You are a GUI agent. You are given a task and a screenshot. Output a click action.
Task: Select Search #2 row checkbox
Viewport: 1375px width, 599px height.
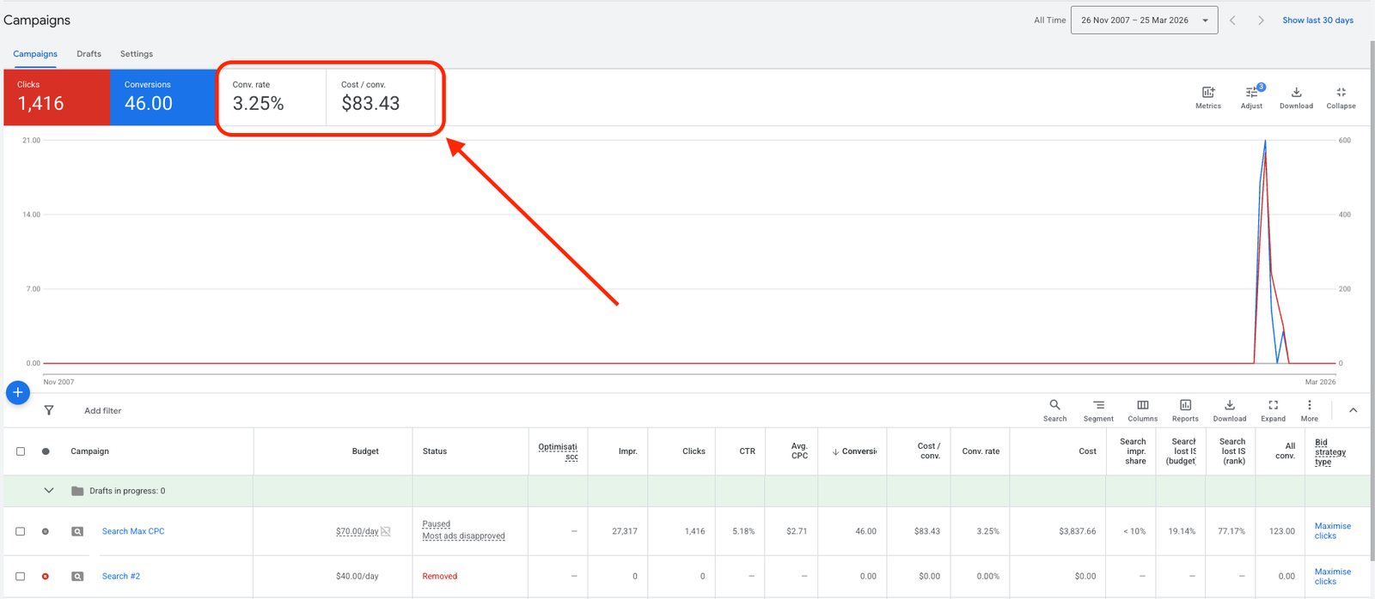pyautogui.click(x=21, y=576)
